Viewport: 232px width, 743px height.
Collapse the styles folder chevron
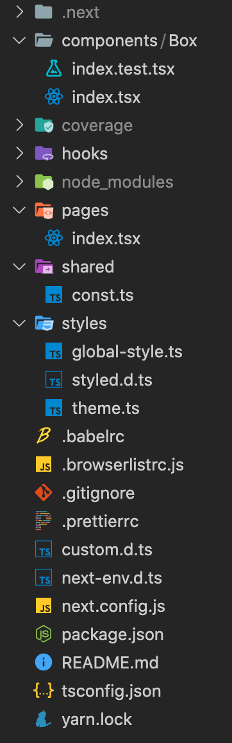pos(19,324)
